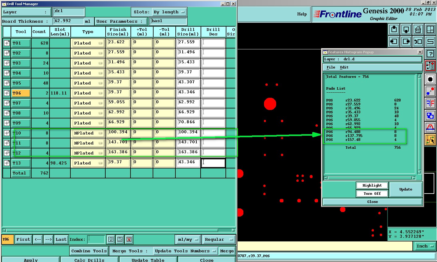Select the T12 tool button

tap(21, 153)
